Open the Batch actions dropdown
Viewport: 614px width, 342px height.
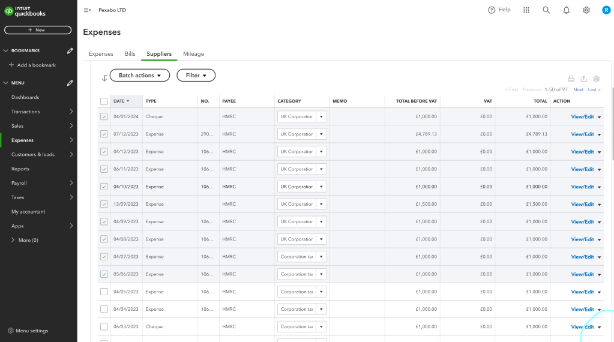140,75
